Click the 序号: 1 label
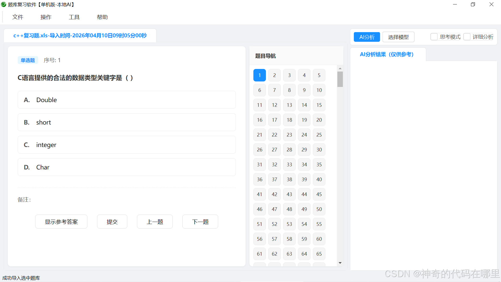The width and height of the screenshot is (501, 282). (x=52, y=60)
